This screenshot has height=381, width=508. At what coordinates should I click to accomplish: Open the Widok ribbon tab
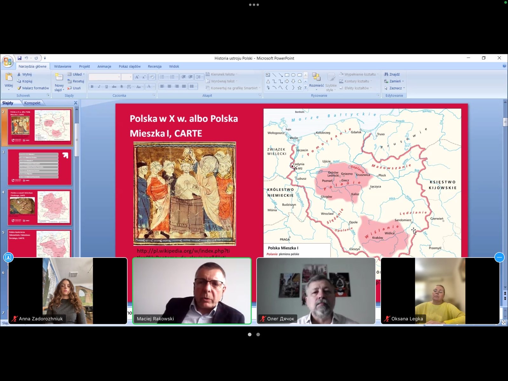tap(174, 66)
